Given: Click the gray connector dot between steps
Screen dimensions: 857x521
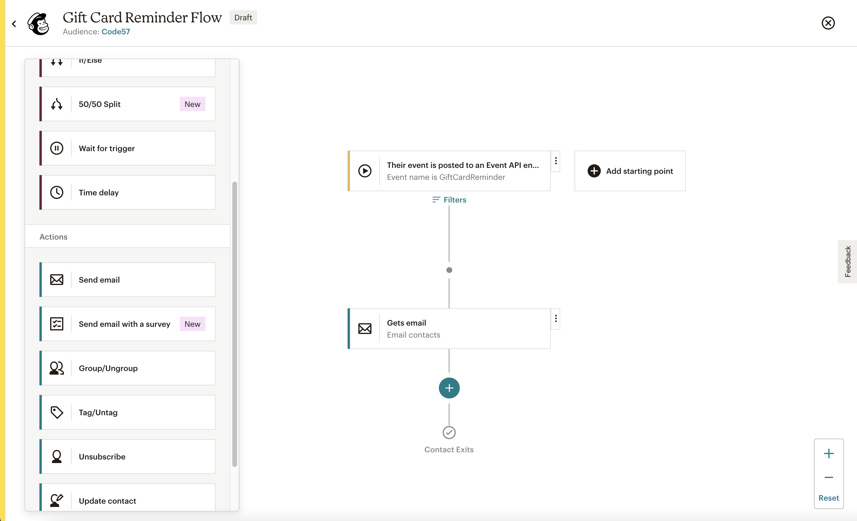Looking at the screenshot, I should 449,270.
